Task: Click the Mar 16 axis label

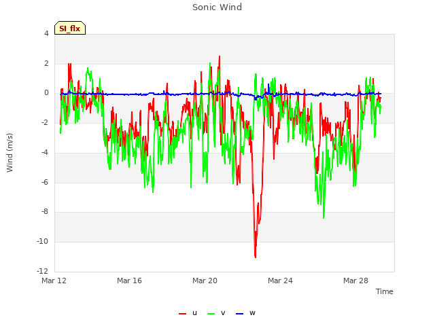Action: point(129,280)
